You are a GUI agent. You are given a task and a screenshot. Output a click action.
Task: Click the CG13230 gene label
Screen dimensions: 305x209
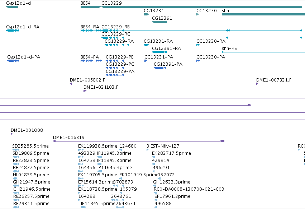206,11
